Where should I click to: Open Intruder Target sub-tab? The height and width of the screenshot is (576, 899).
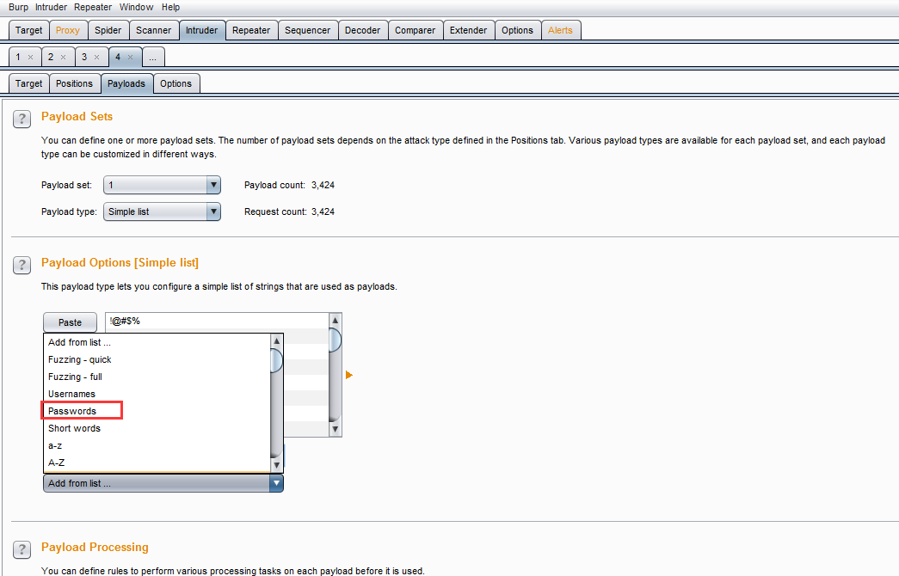[x=28, y=83]
